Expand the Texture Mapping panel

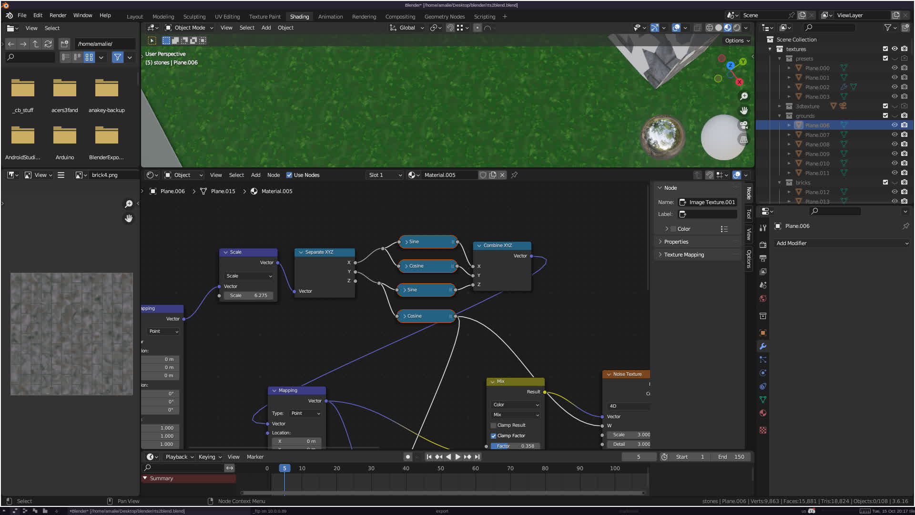684,255
